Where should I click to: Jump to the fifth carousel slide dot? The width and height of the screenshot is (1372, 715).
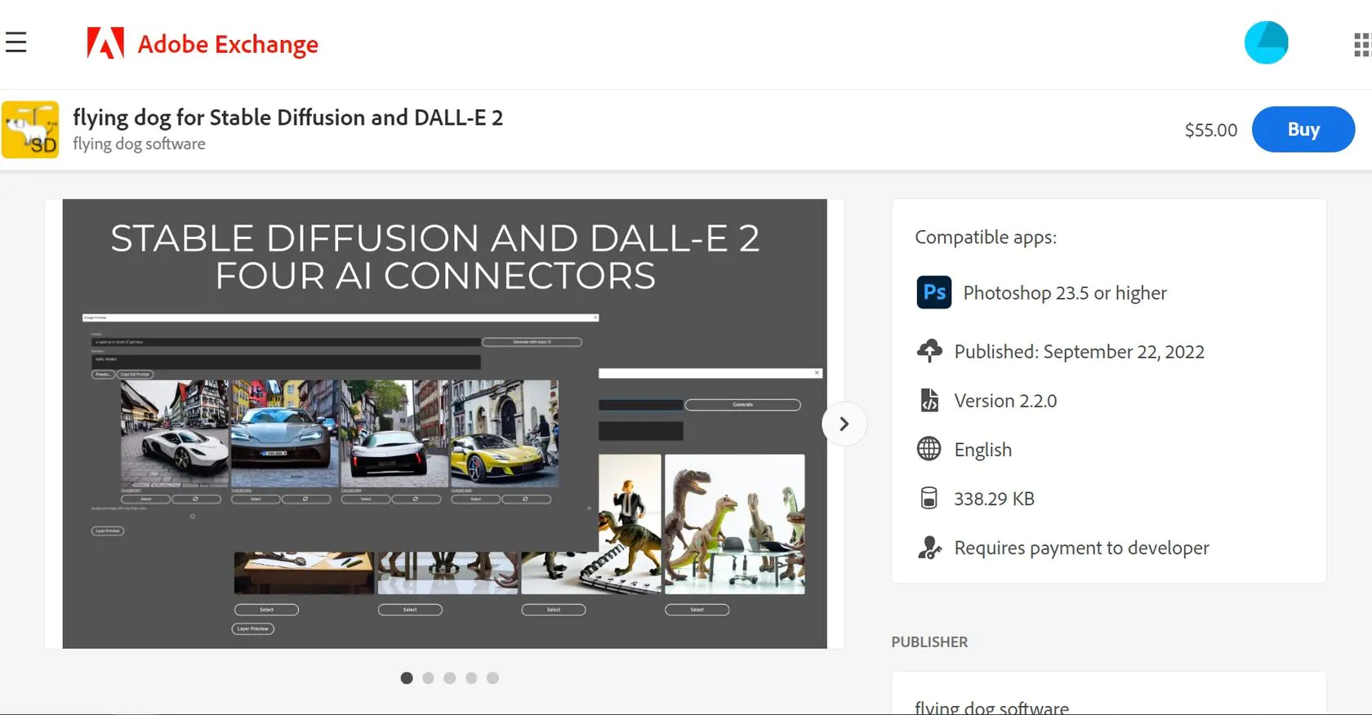pyautogui.click(x=492, y=678)
